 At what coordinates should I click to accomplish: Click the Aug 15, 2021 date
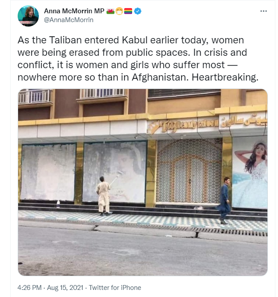click(x=65, y=288)
